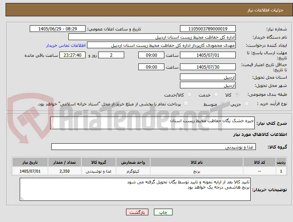Select the کالا/خدمت radio button
The image size is (293, 222).
pyautogui.click(x=190, y=94)
